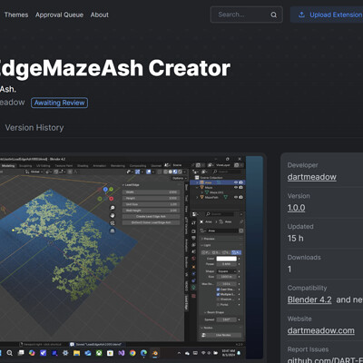Click the Awaiting Review status badge

(x=60, y=103)
